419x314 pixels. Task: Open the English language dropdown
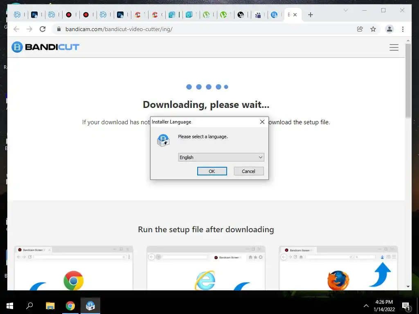tap(221, 157)
